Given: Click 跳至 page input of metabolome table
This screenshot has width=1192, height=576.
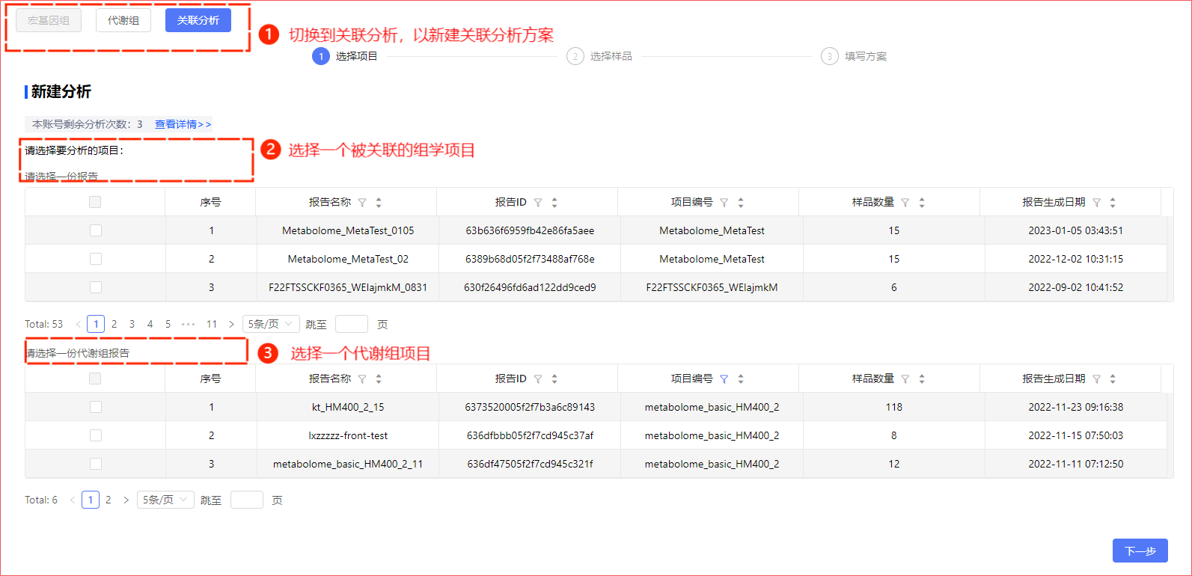Looking at the screenshot, I should (247, 500).
